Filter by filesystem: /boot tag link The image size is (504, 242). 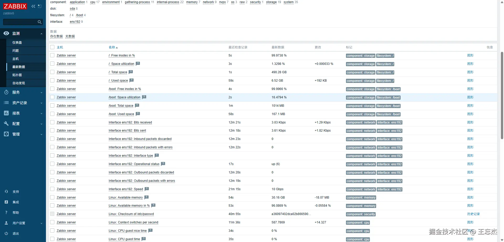pyautogui.click(x=80, y=15)
